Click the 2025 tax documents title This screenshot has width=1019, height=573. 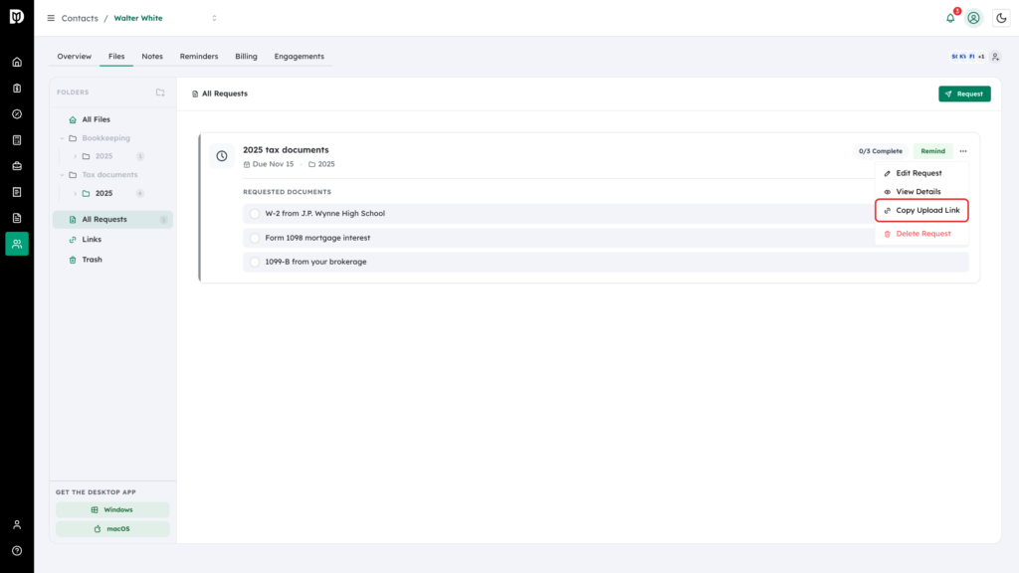click(286, 150)
